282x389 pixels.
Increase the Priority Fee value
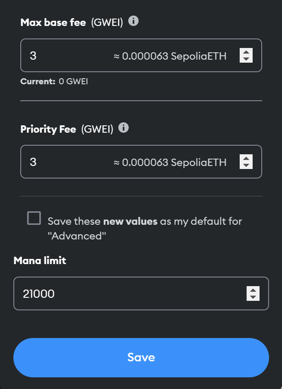pyautogui.click(x=245, y=158)
